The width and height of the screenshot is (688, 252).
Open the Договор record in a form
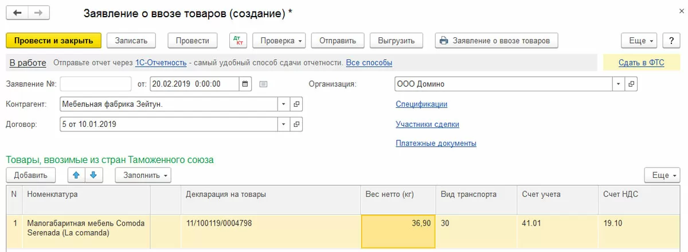pyautogui.click(x=296, y=124)
